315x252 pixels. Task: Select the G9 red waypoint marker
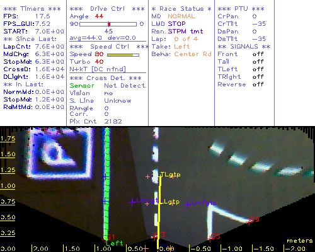click(x=253, y=220)
